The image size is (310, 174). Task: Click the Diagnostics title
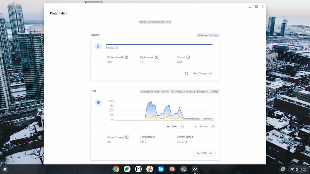58,13
